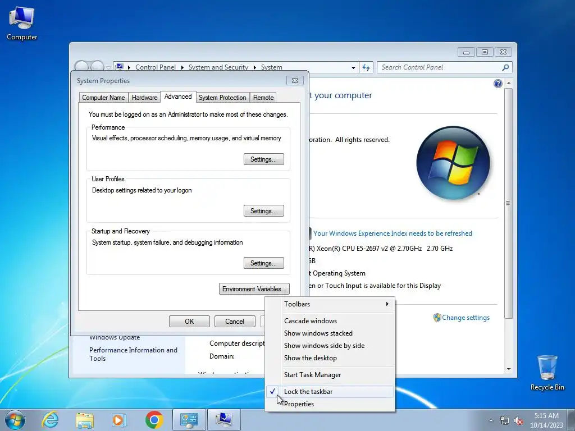Viewport: 575px width, 431px height.
Task: Click the network tray icon
Action: (505, 420)
